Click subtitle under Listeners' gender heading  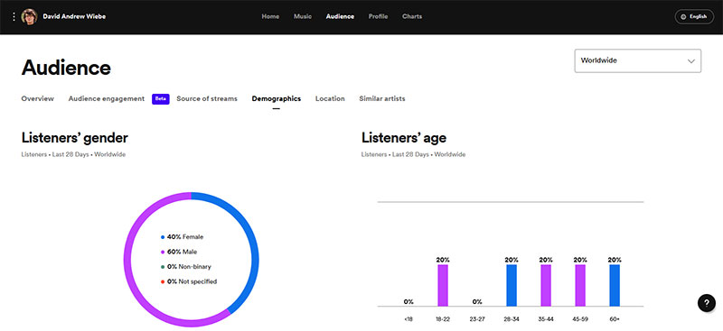click(73, 155)
